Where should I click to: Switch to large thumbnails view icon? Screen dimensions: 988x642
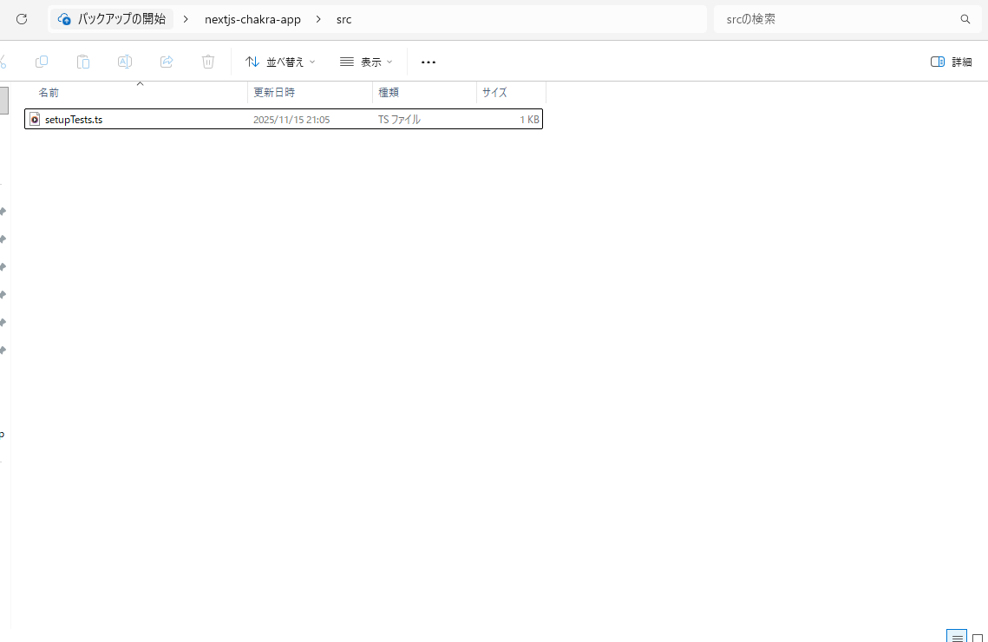[978, 637]
